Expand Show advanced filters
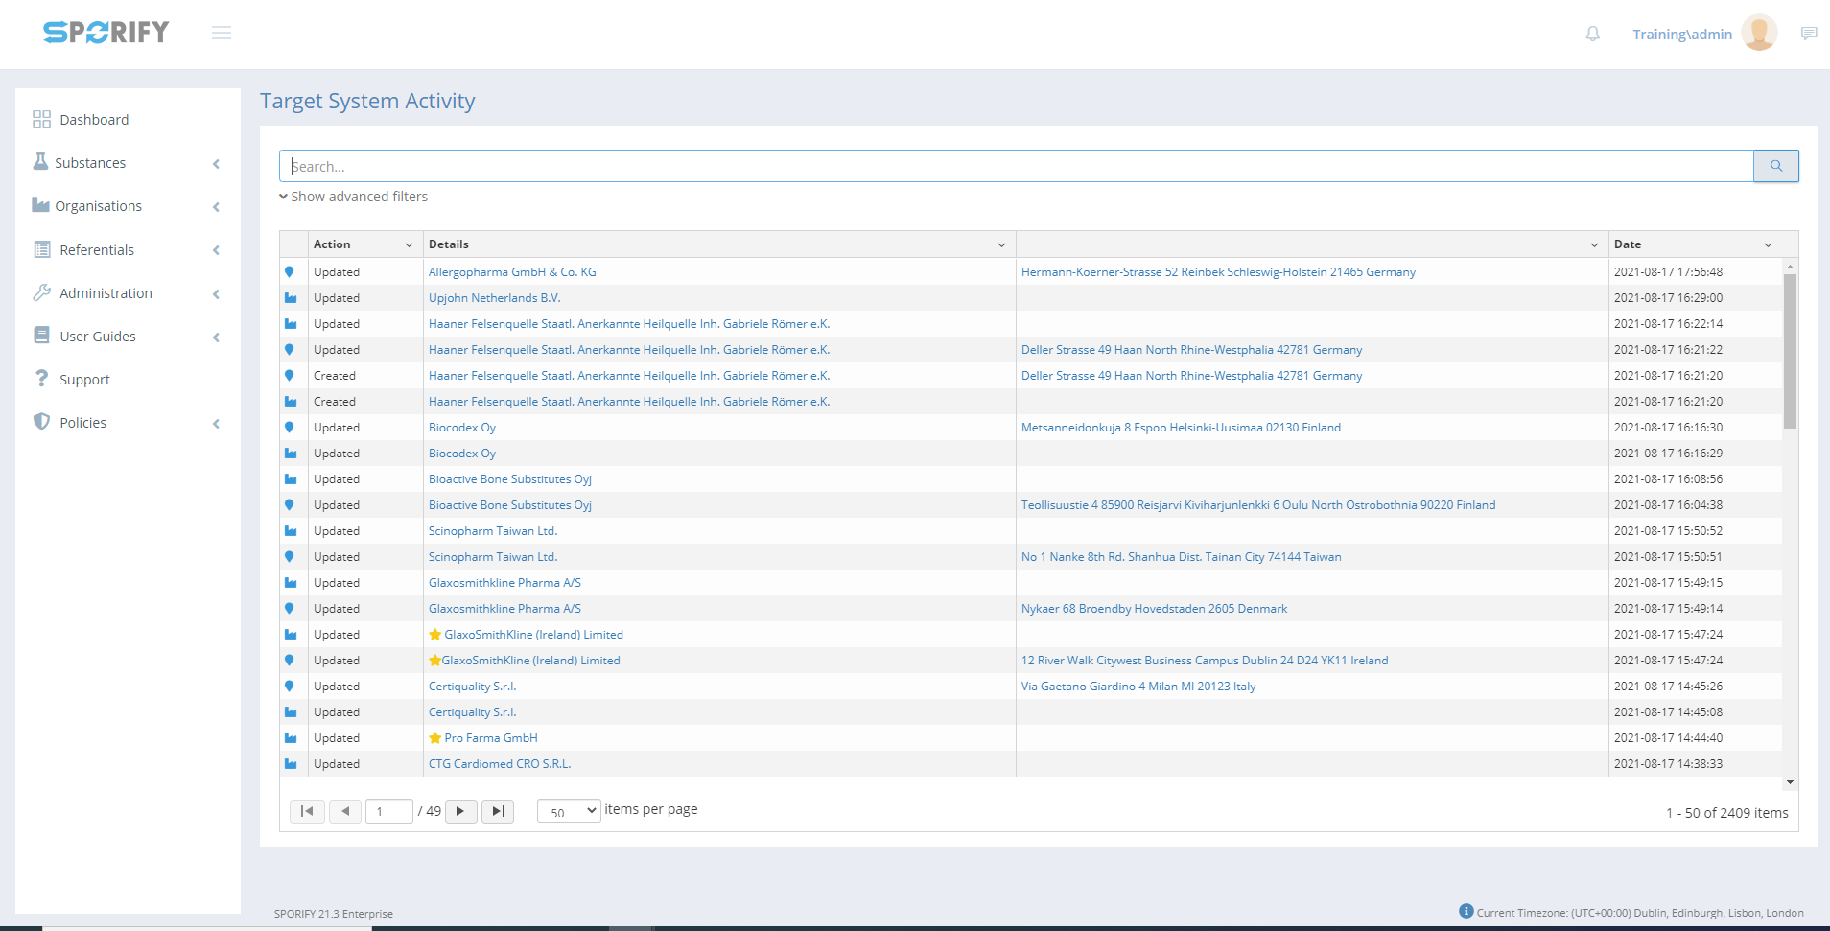The image size is (1830, 931). [354, 197]
